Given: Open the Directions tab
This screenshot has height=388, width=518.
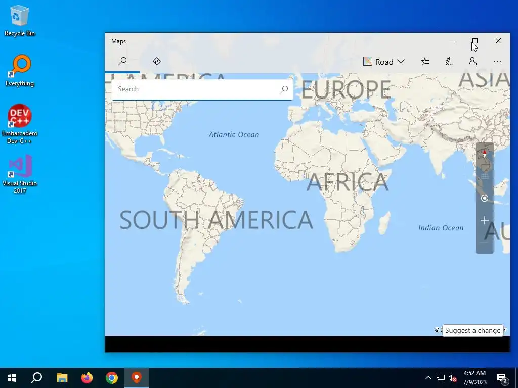Looking at the screenshot, I should 157,61.
